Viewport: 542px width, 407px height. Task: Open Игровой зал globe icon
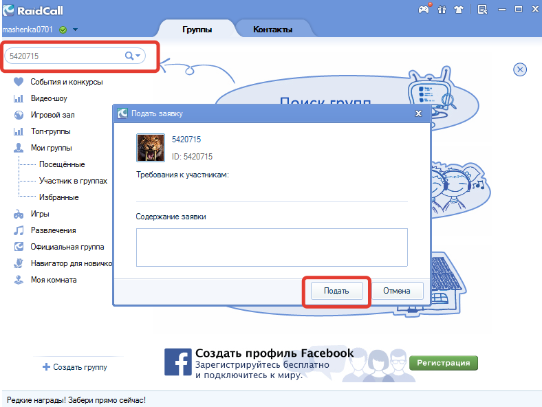click(x=19, y=115)
